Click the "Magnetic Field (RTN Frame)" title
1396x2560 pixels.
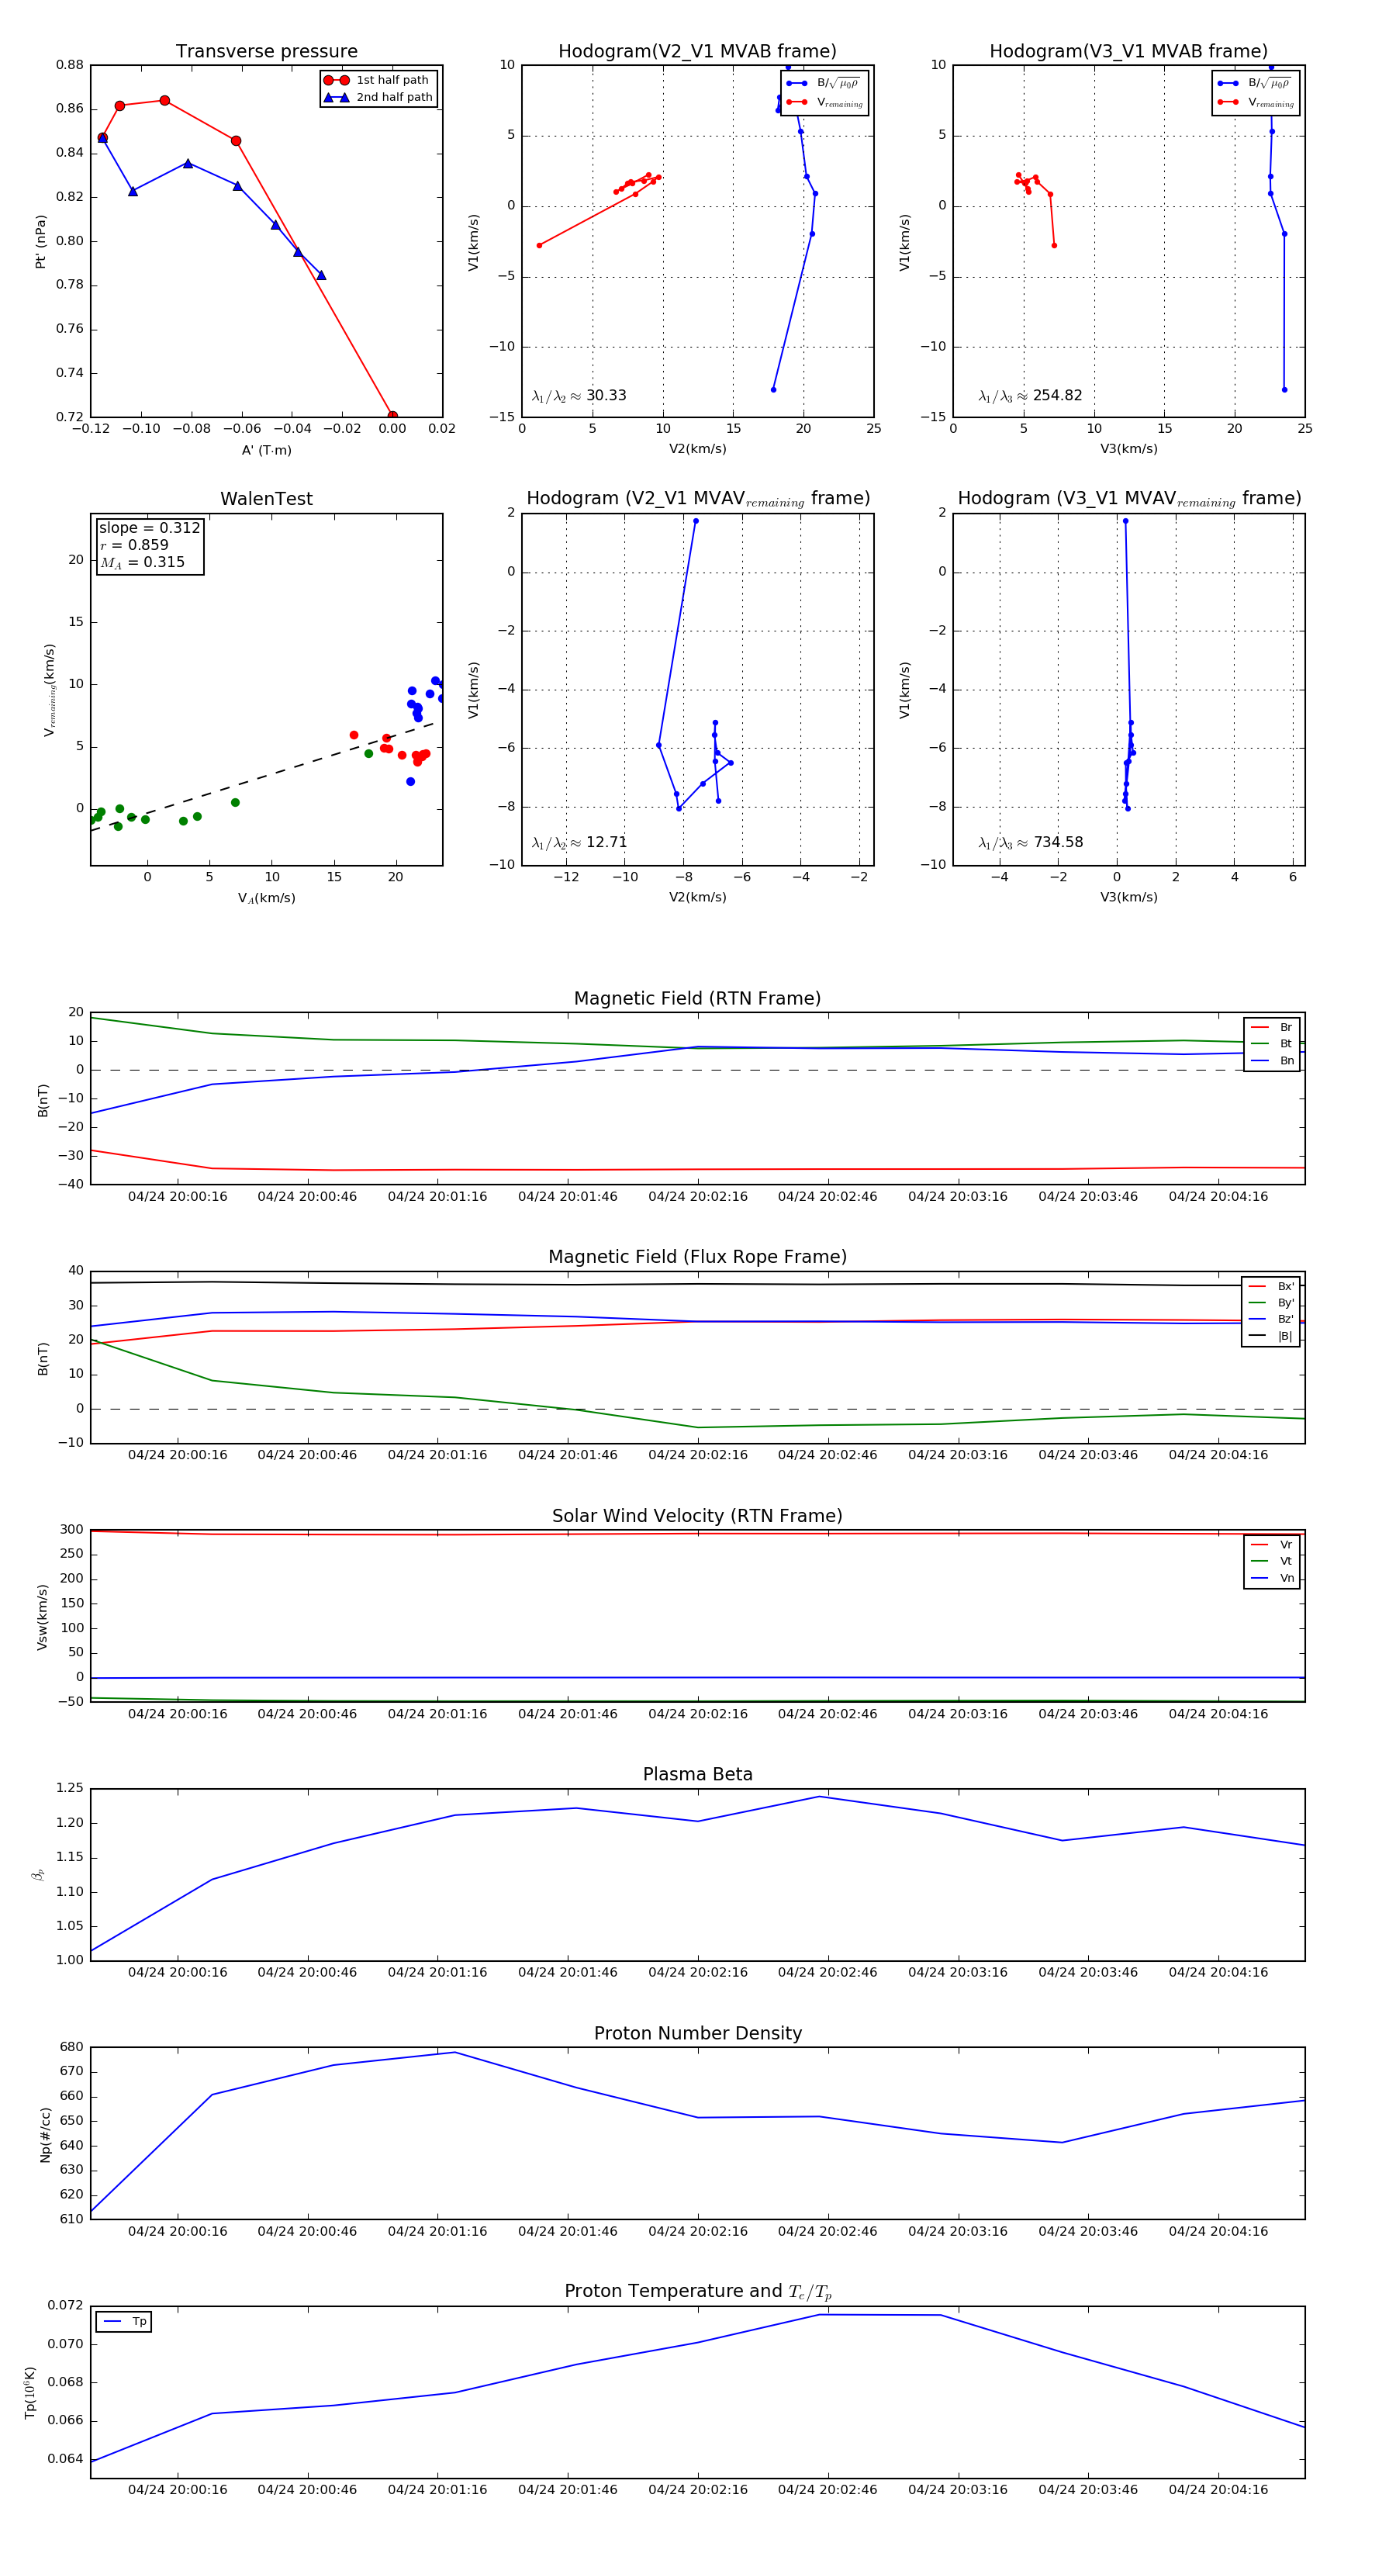697,998
